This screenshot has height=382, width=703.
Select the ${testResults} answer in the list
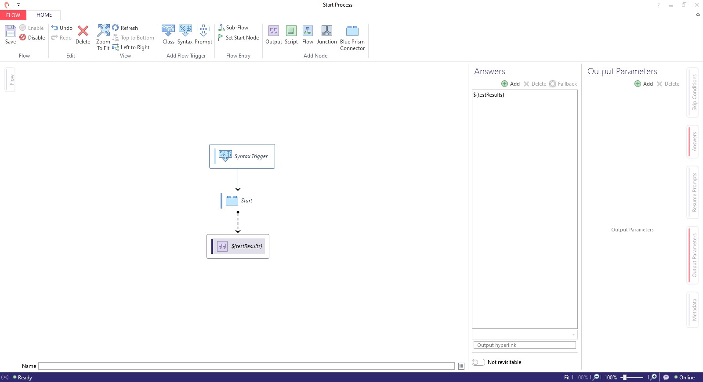click(489, 95)
